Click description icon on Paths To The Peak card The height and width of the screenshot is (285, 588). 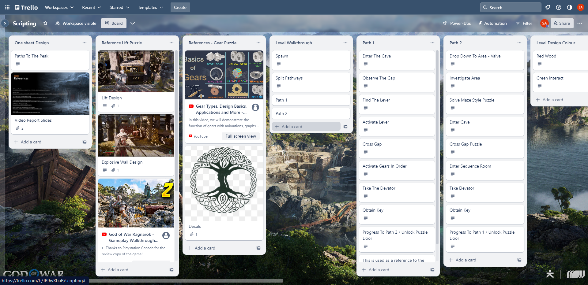(x=18, y=64)
